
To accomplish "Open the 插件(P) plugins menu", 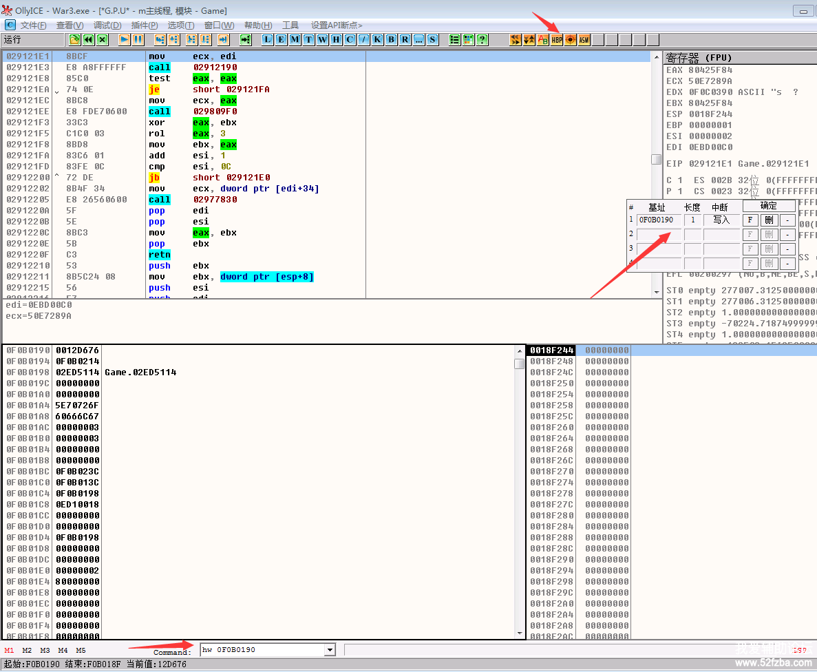I will (144, 25).
